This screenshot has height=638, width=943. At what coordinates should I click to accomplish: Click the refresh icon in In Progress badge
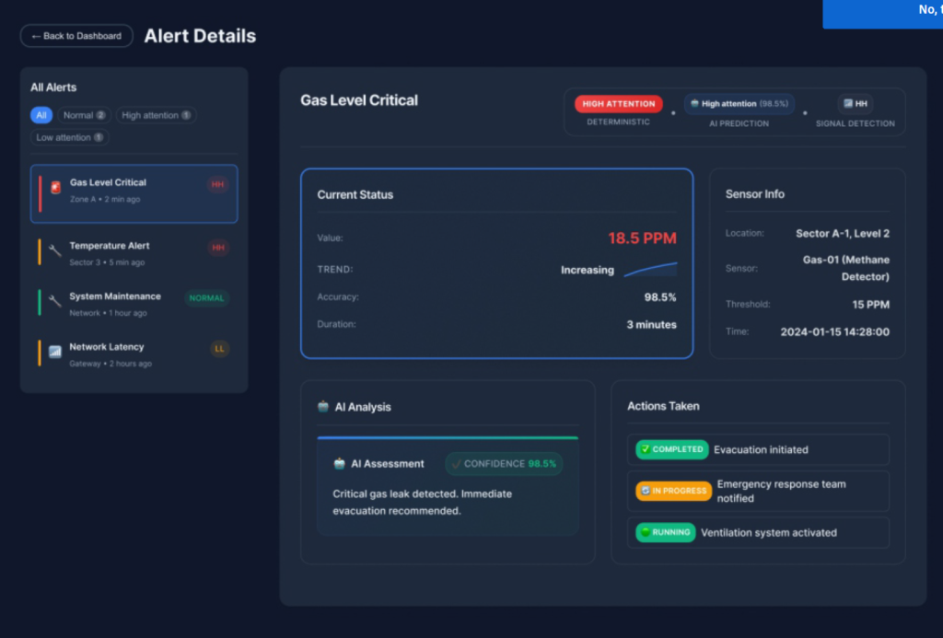point(646,491)
